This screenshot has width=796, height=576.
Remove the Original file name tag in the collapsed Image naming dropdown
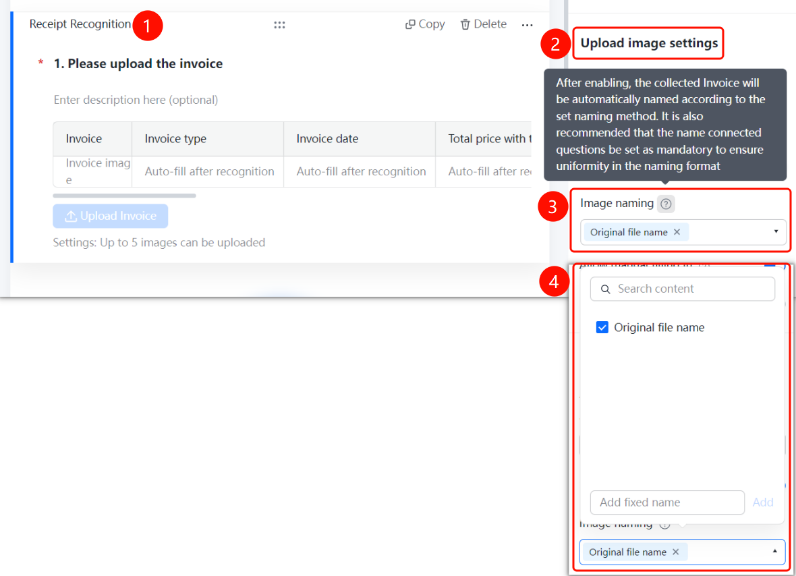[x=677, y=232]
